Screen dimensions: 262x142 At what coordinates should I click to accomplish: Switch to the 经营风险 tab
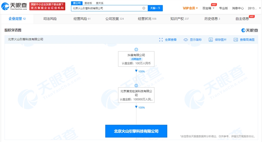pyautogui.click(x=80, y=19)
